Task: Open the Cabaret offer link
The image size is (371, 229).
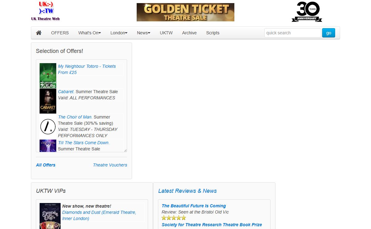Action: pos(66,92)
